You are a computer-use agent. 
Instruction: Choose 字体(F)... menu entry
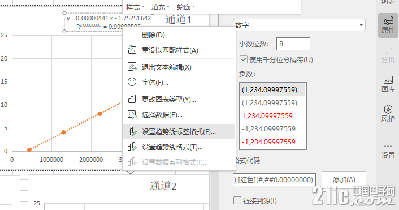tap(179, 82)
